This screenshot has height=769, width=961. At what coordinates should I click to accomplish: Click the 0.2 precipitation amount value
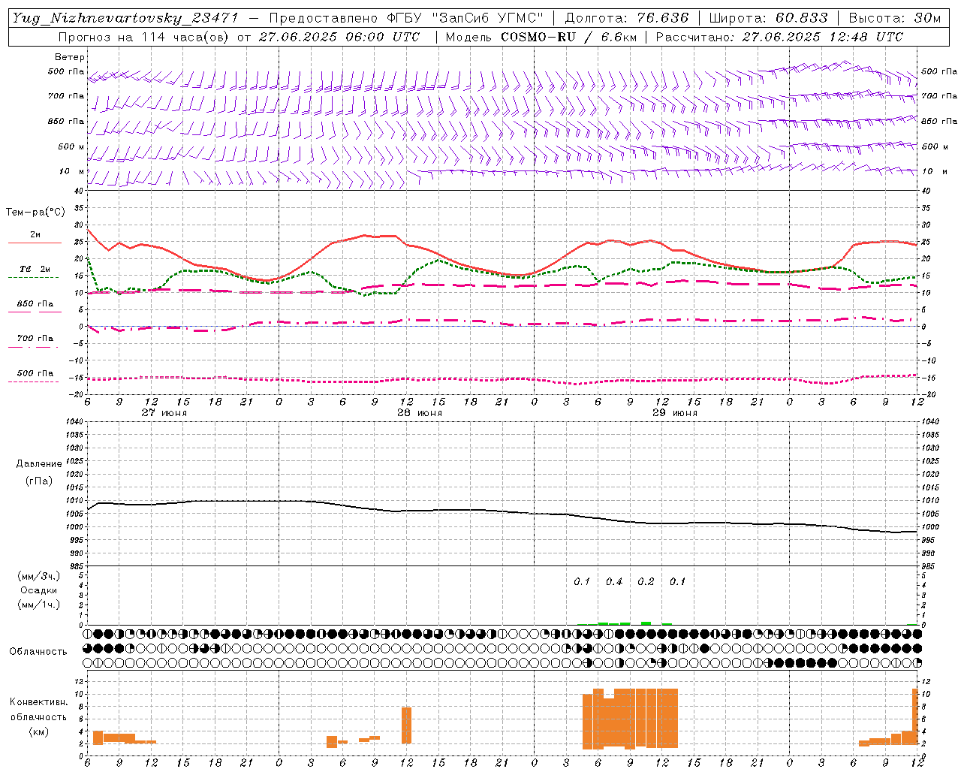(x=646, y=581)
